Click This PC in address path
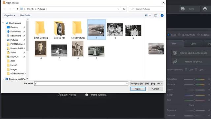This screenshot has height=119, width=211. [x=30, y=9]
